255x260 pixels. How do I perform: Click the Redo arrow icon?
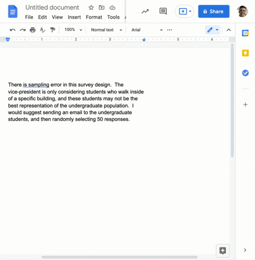point(23,30)
